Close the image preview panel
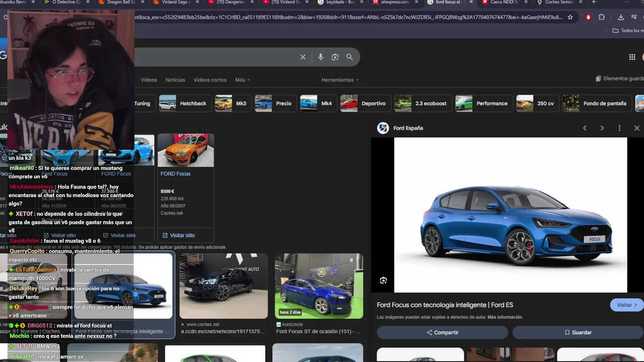This screenshot has width=644, height=362. point(636,128)
